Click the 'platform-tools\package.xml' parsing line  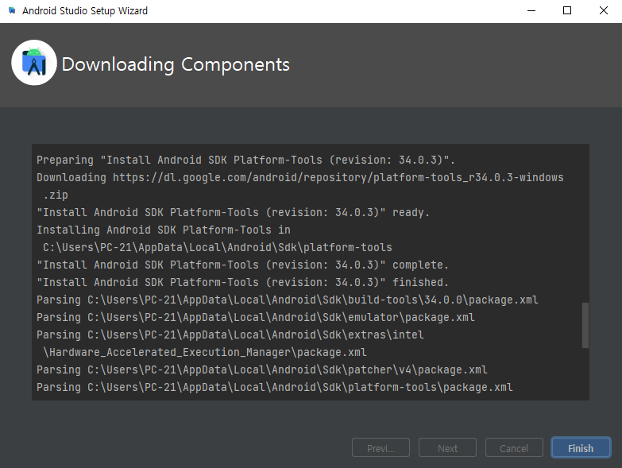click(275, 387)
